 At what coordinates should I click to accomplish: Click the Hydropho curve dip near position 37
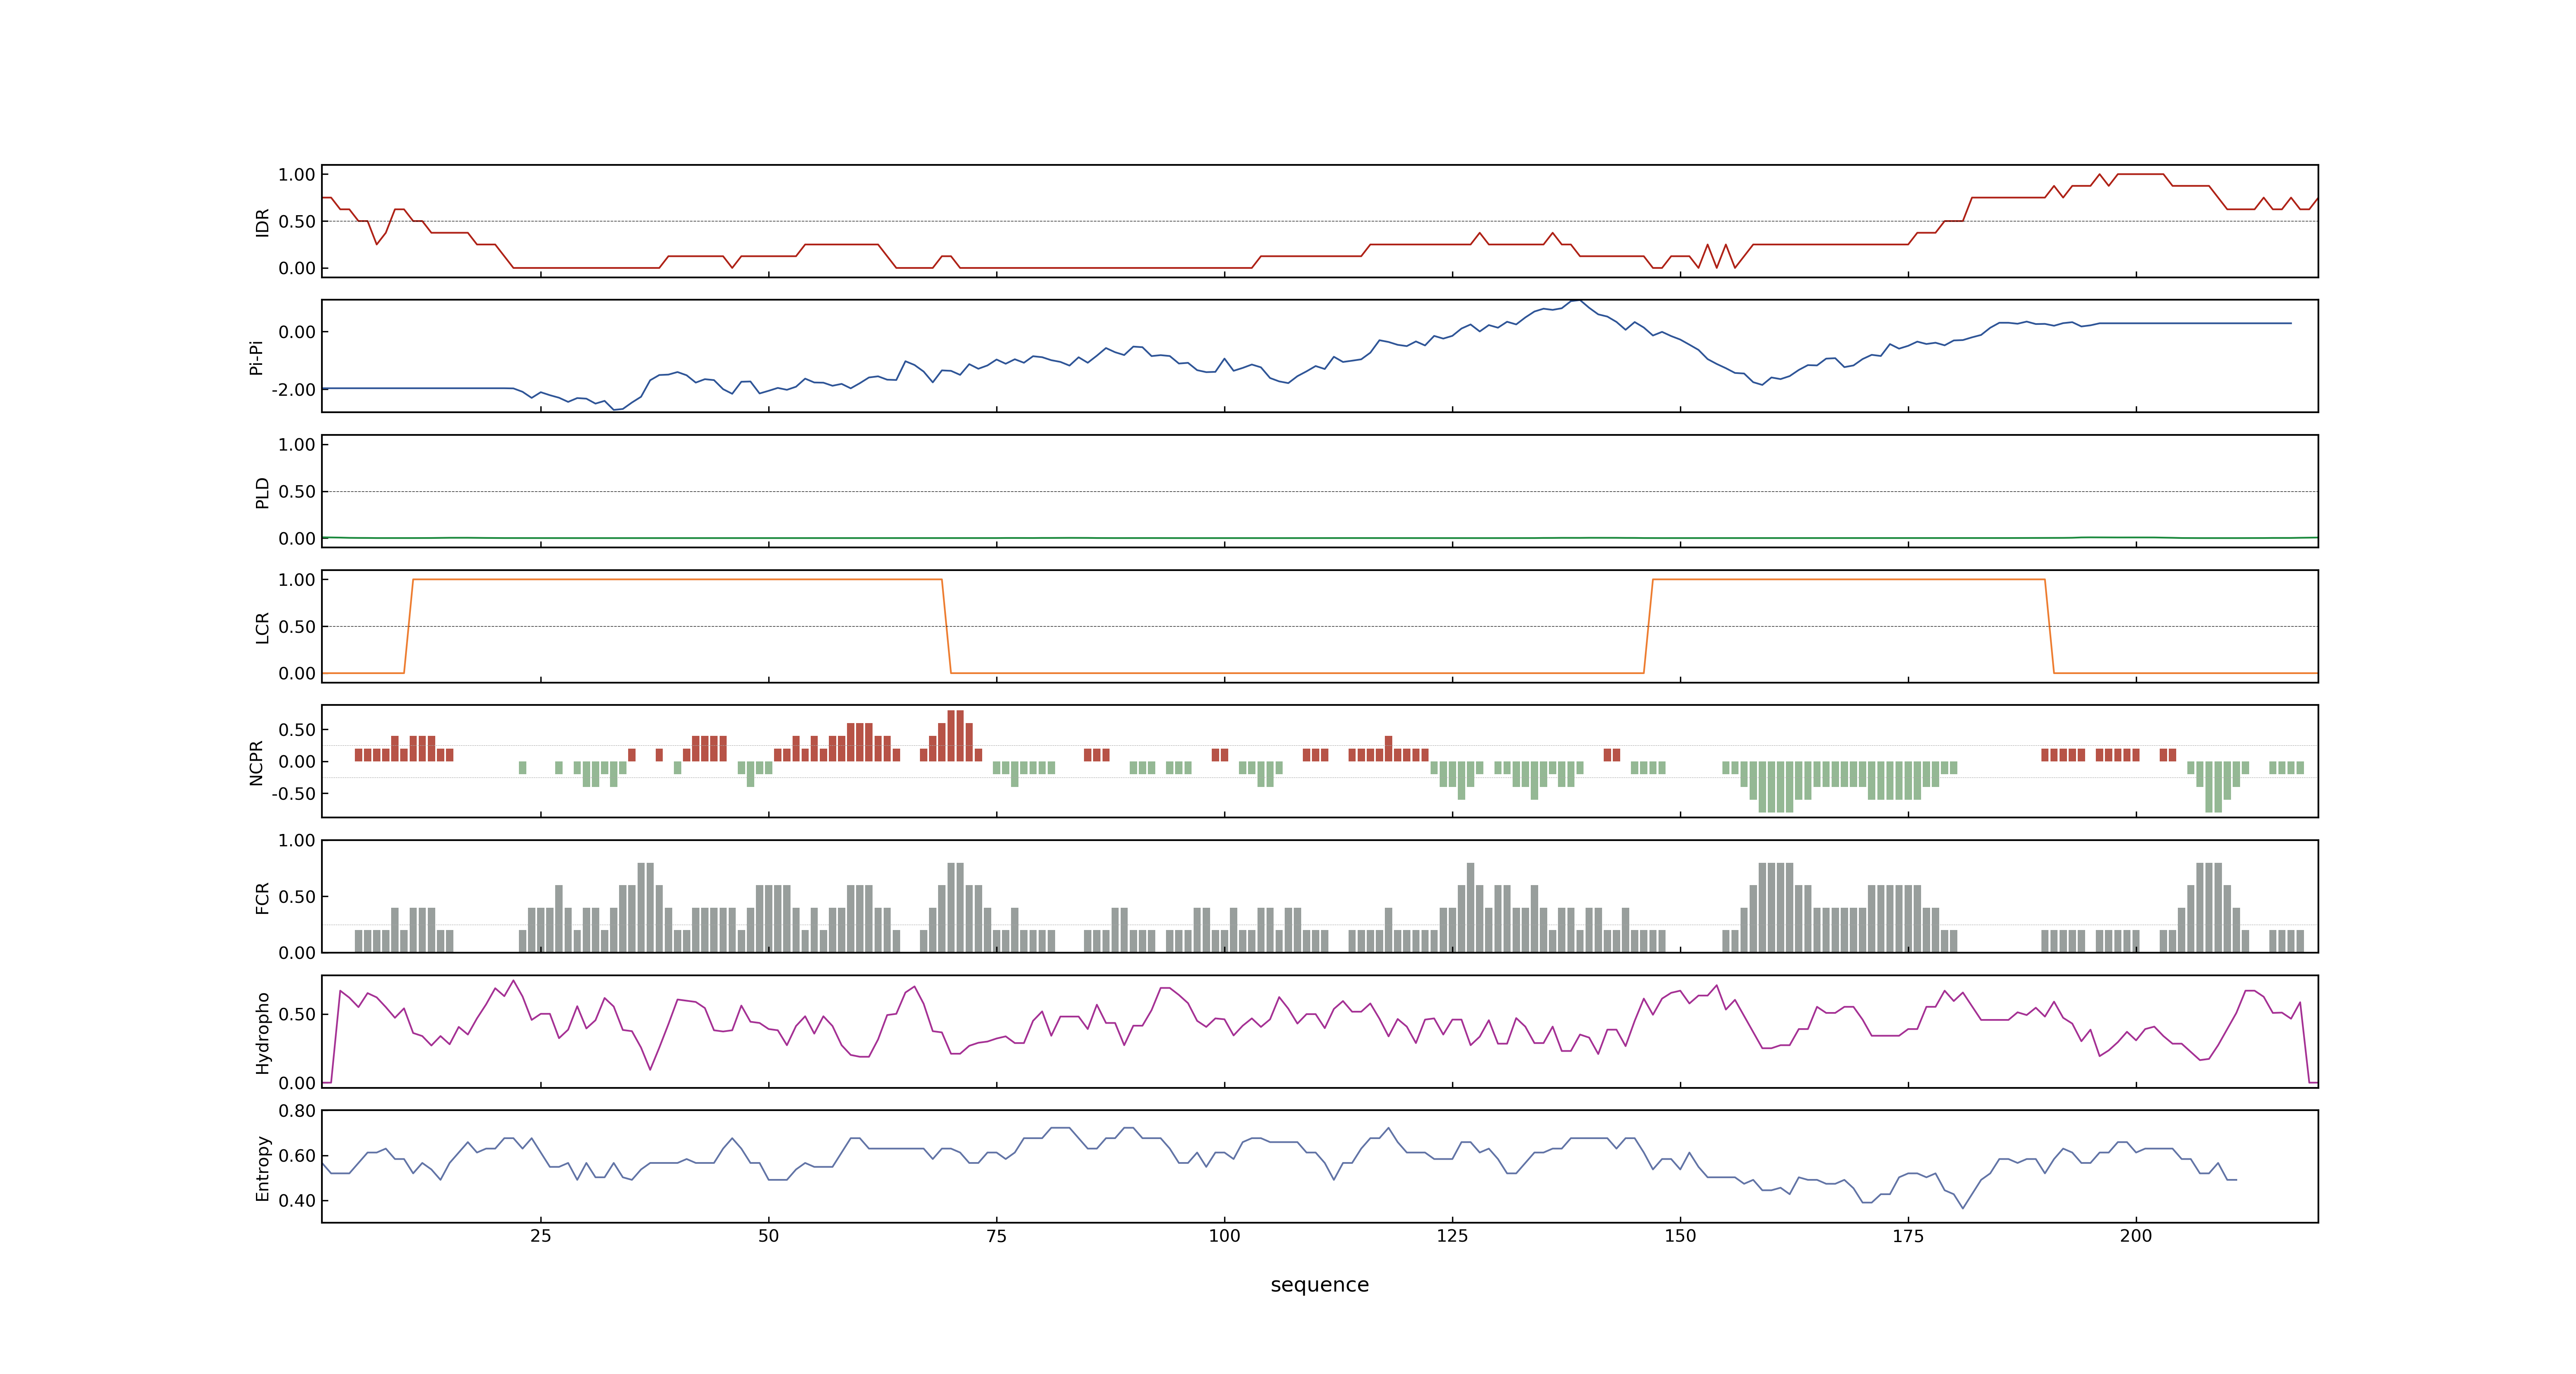click(650, 1069)
